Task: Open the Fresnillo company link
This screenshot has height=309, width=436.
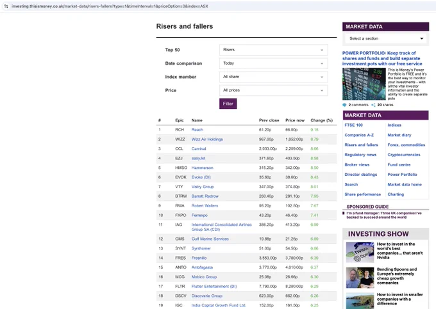Action: [199, 258]
